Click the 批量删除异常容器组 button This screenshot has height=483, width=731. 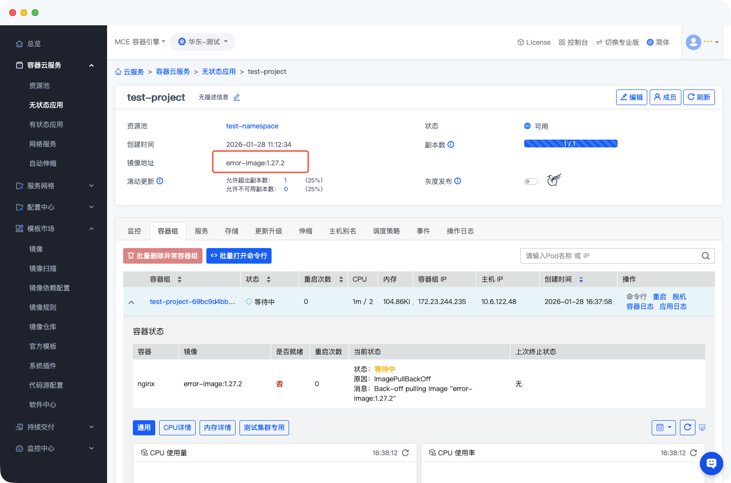pos(163,256)
